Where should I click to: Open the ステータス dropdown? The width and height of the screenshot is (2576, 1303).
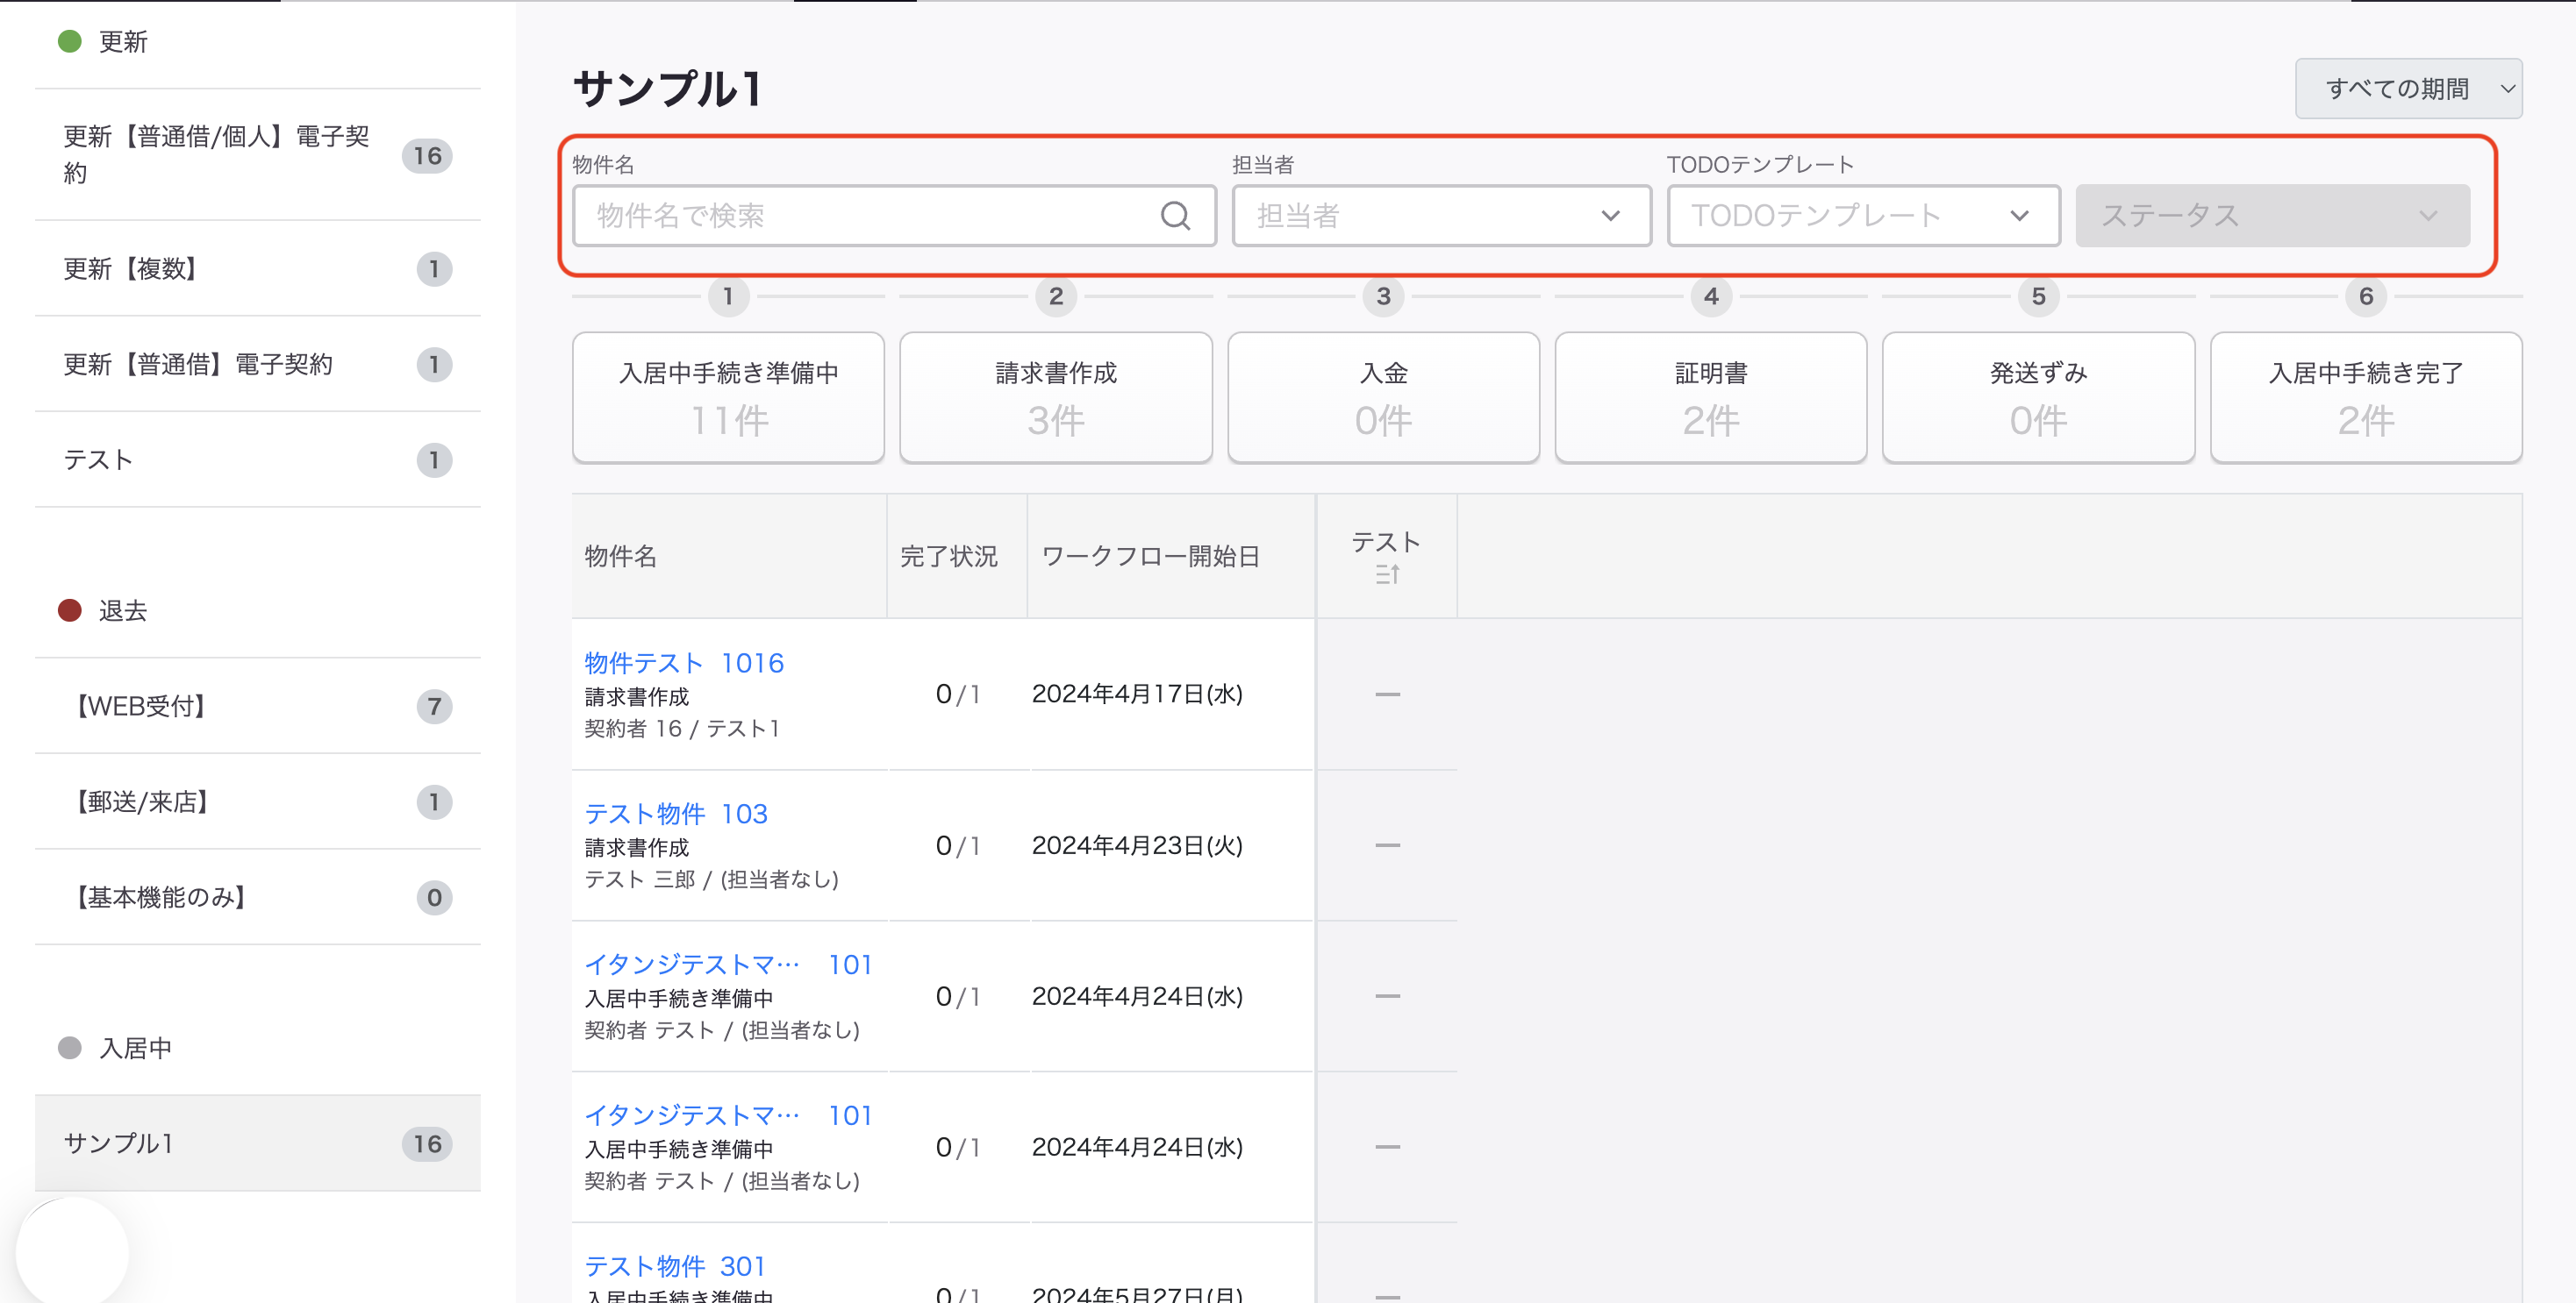tap(2272, 216)
